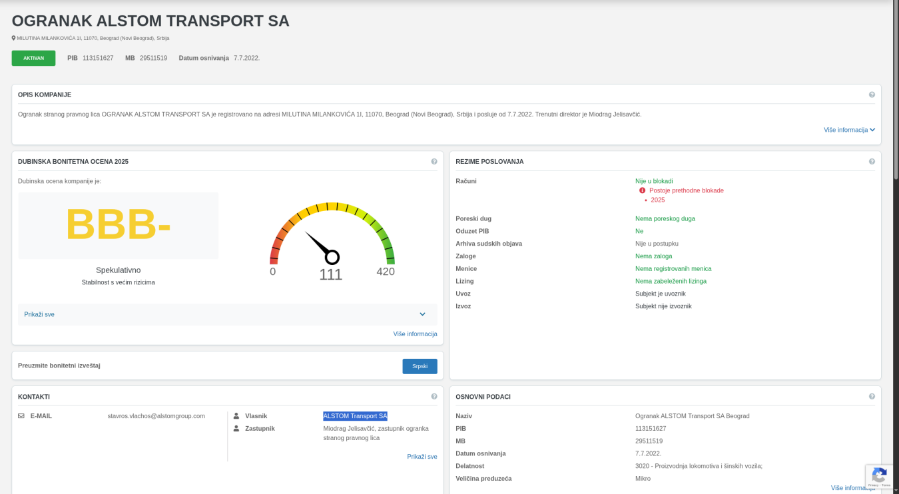
Task: Click chevron arrow in Prikaži sve bar
Action: coord(422,314)
